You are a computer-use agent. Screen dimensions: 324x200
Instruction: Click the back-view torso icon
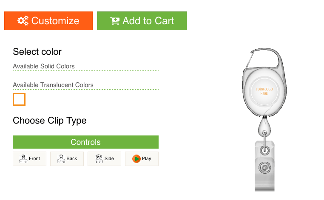(x=61, y=159)
